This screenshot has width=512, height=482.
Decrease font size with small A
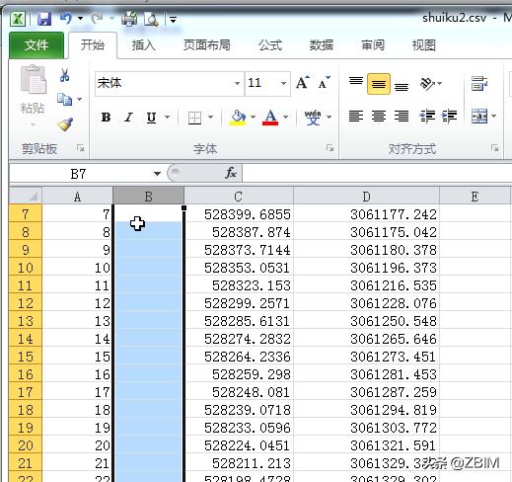coord(324,83)
